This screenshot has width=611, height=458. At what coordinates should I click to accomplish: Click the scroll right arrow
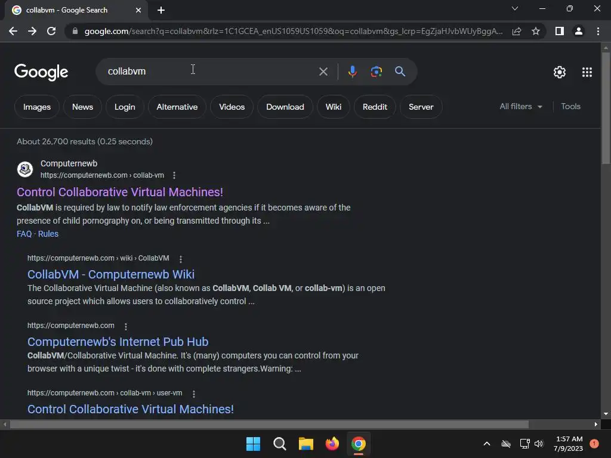click(596, 425)
